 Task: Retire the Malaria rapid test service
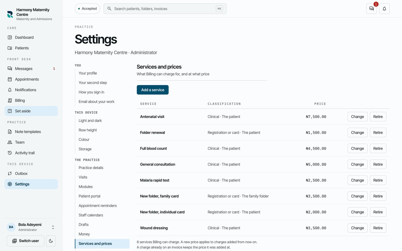(378, 180)
